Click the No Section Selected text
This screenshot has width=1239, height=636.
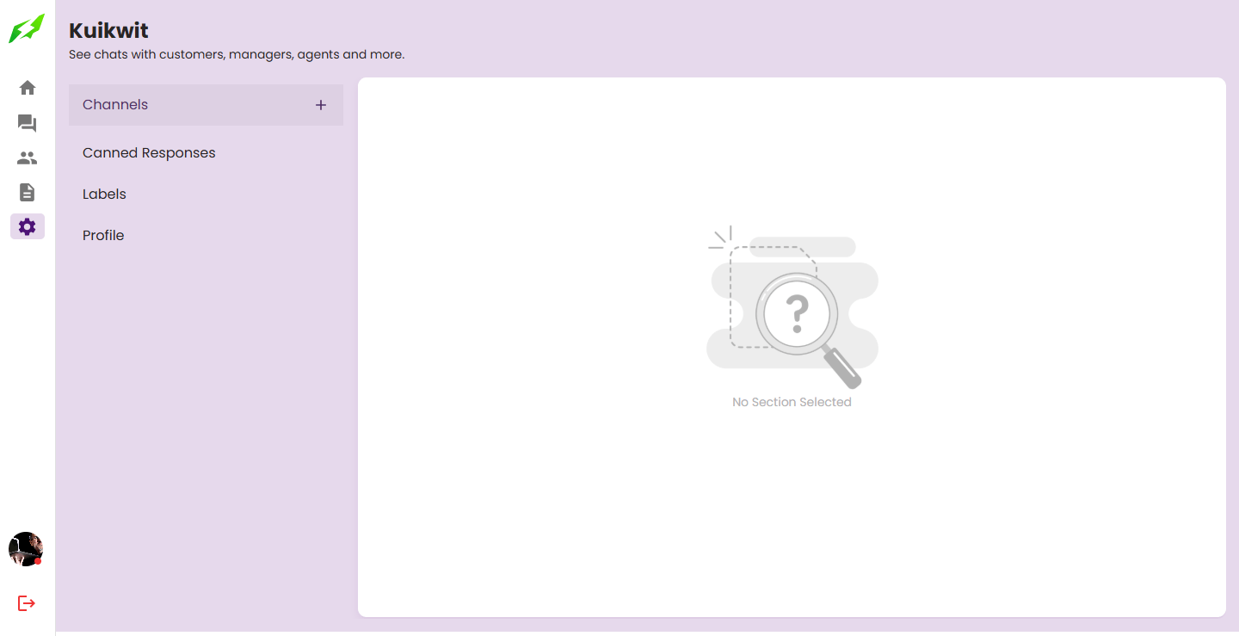792,402
